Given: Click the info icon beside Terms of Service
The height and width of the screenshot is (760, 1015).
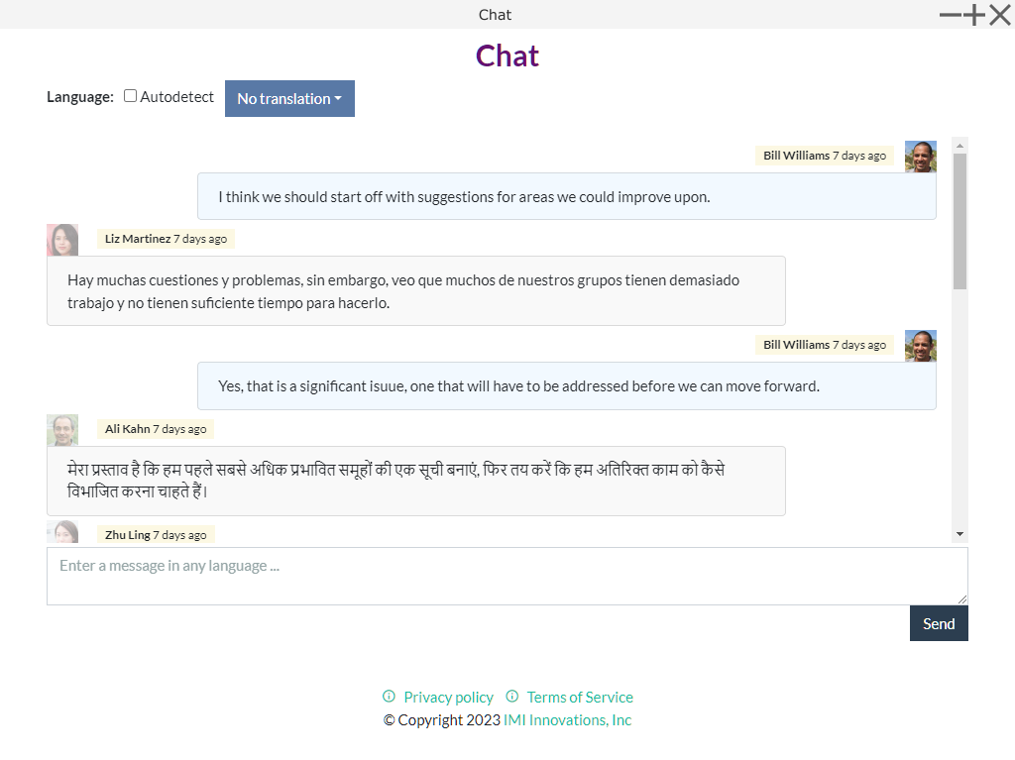Looking at the screenshot, I should (511, 697).
